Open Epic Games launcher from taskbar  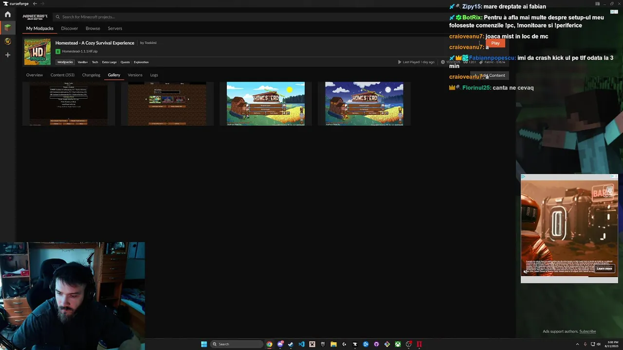(x=323, y=344)
